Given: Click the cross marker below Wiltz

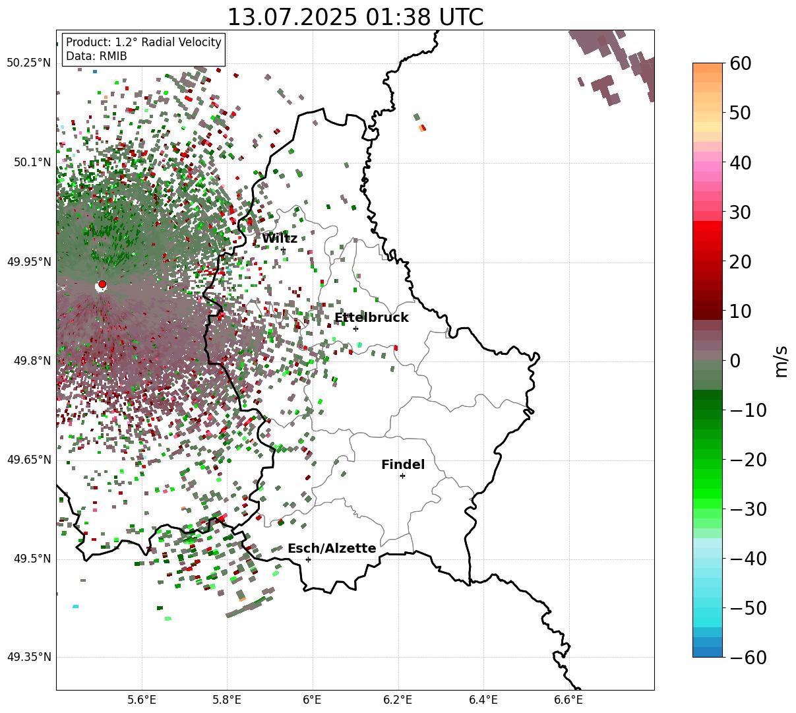Looking at the screenshot, I should (x=284, y=249).
